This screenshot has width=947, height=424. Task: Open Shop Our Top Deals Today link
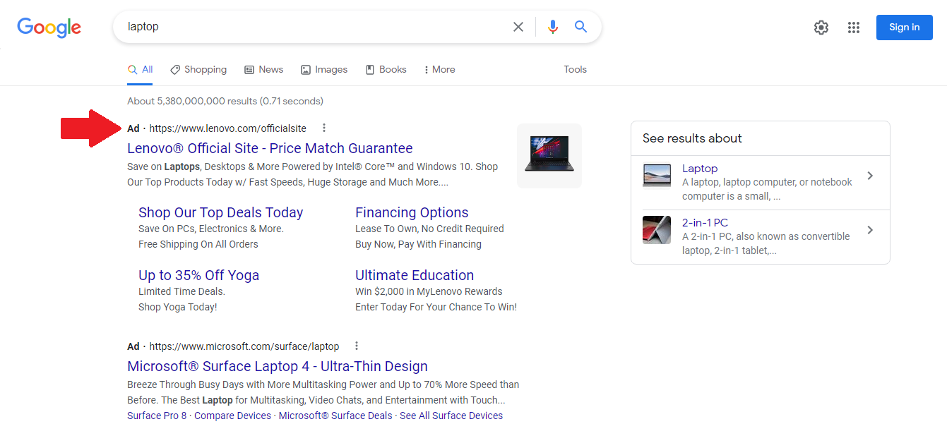click(221, 212)
